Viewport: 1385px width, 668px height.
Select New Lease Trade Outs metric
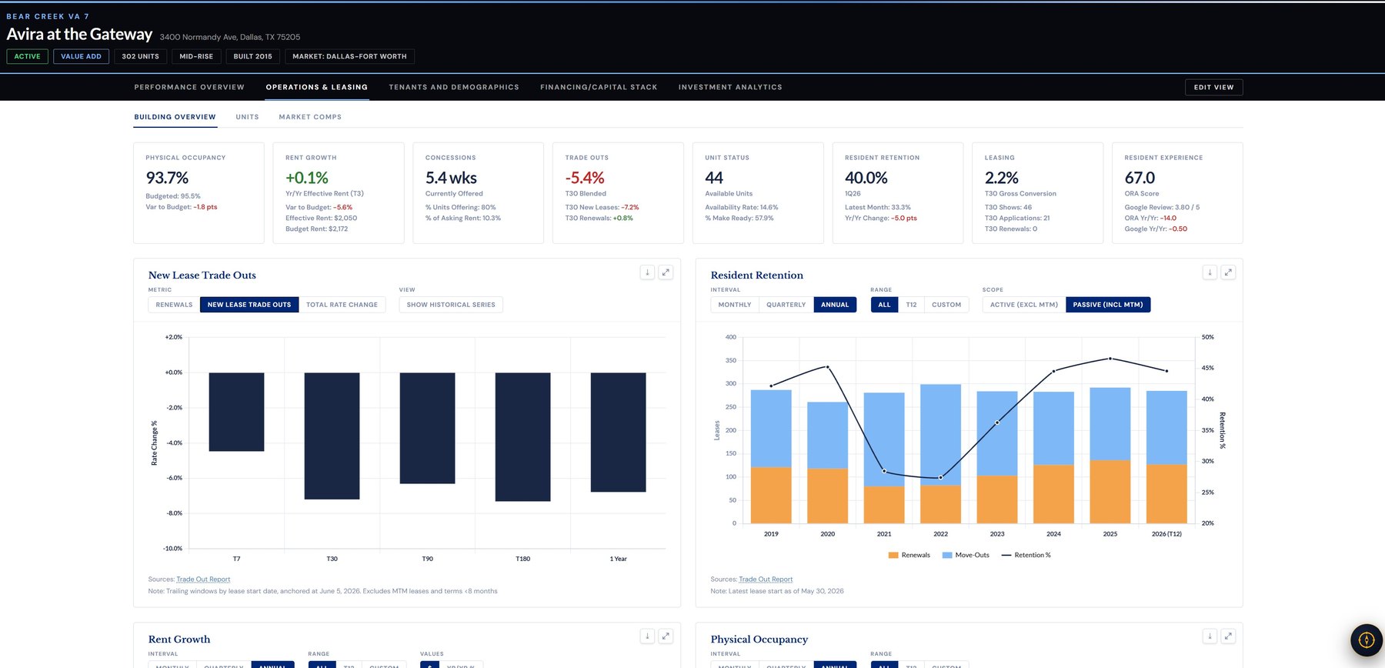tap(249, 305)
